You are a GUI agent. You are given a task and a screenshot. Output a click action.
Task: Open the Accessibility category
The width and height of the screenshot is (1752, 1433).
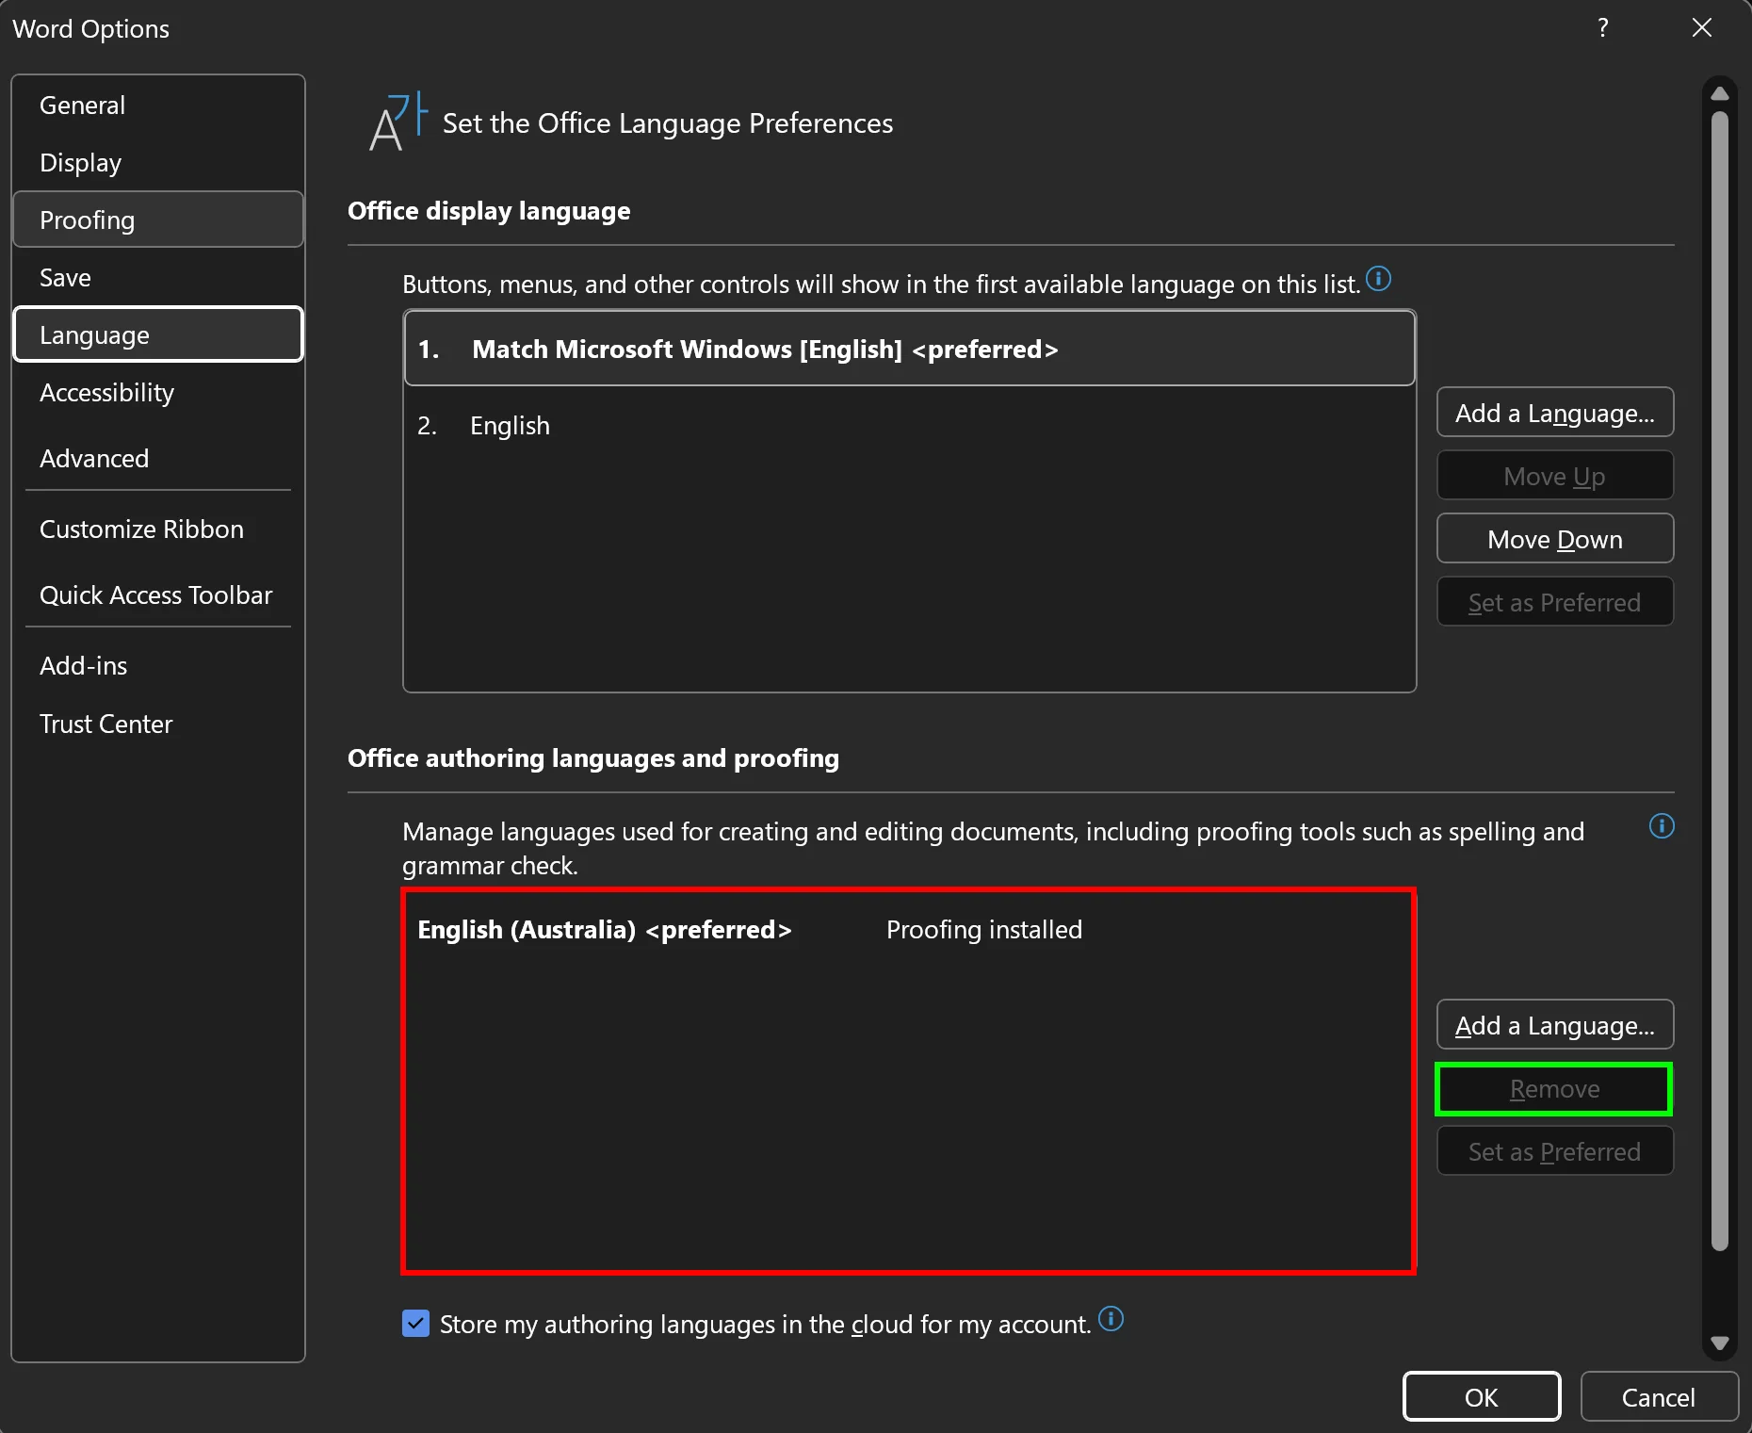pos(158,393)
